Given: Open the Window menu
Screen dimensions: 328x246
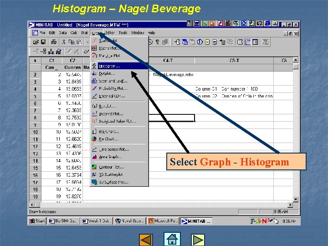Looking at the screenshot, I should pos(138,33).
